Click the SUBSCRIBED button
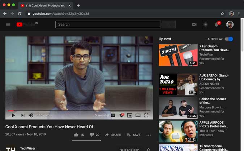Image resolution: width=244 pixels, height=151 pixels. click(x=130, y=150)
